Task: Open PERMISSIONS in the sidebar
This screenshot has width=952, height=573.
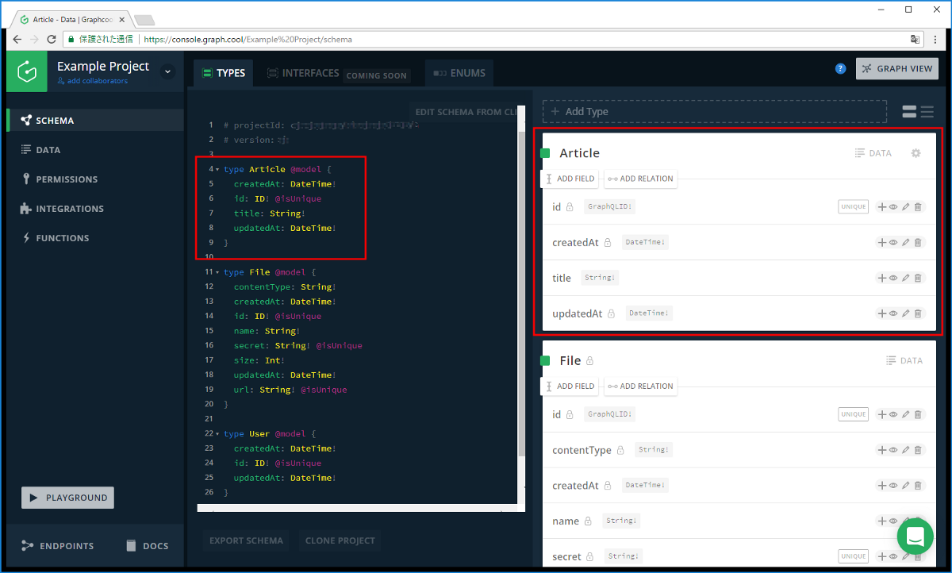Action: click(x=66, y=179)
